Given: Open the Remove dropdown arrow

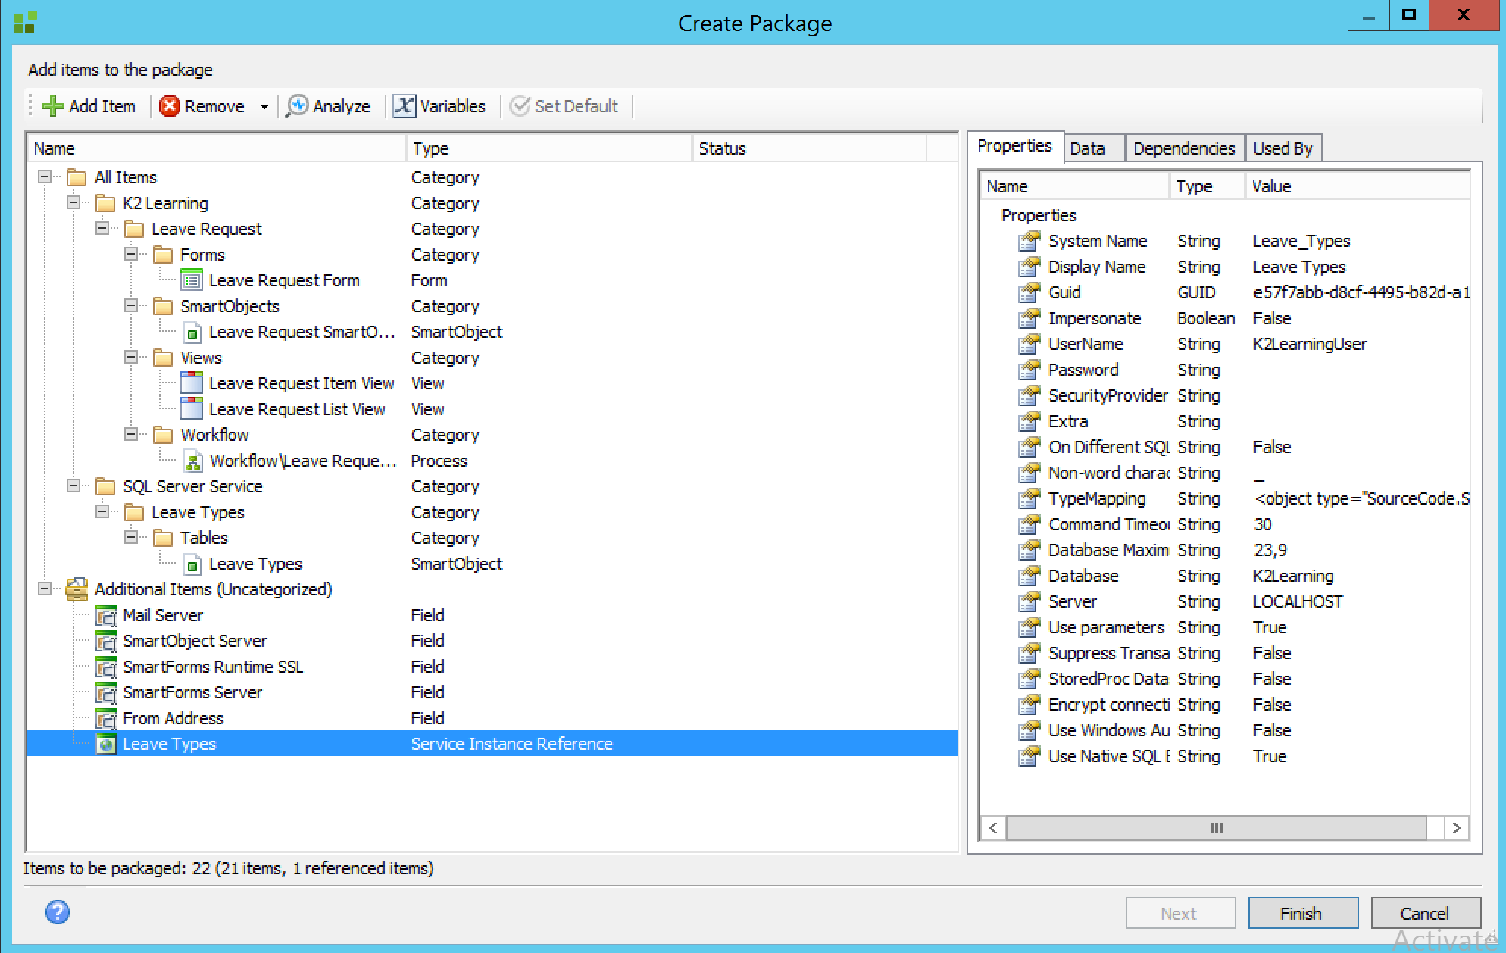Looking at the screenshot, I should (264, 106).
